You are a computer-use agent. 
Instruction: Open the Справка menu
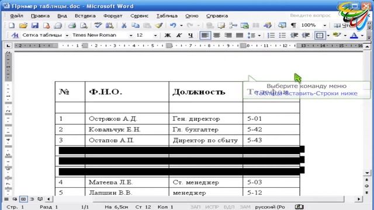217,16
